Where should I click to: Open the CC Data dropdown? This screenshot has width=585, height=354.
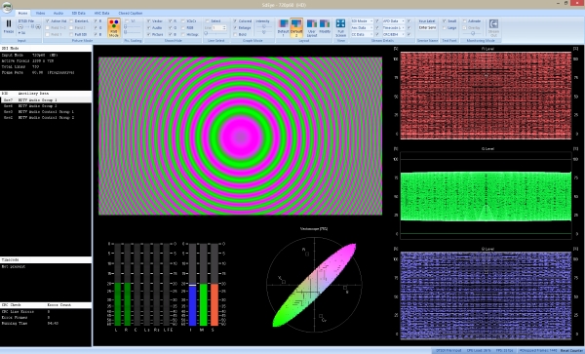[362, 34]
